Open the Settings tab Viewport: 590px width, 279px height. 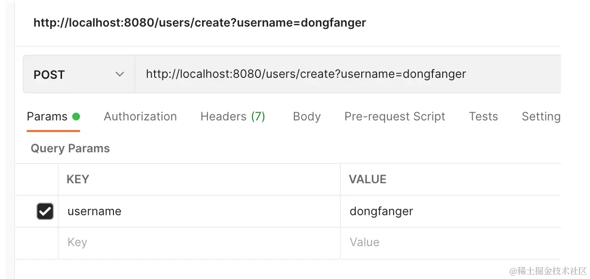tap(541, 117)
